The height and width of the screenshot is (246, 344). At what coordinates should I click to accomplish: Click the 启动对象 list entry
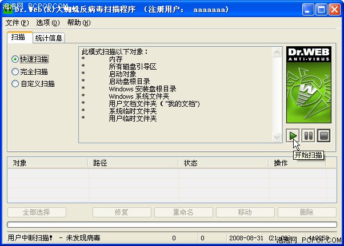click(122, 74)
